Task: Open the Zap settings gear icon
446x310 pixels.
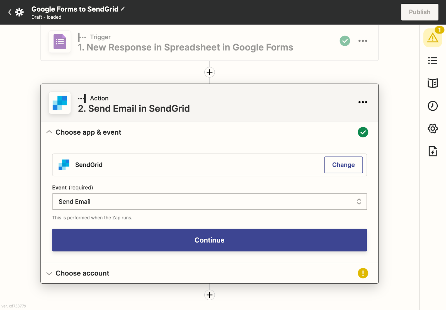Action: tap(433, 129)
